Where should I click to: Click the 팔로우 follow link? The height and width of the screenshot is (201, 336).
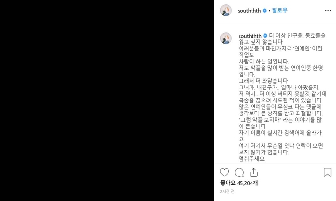(x=280, y=10)
